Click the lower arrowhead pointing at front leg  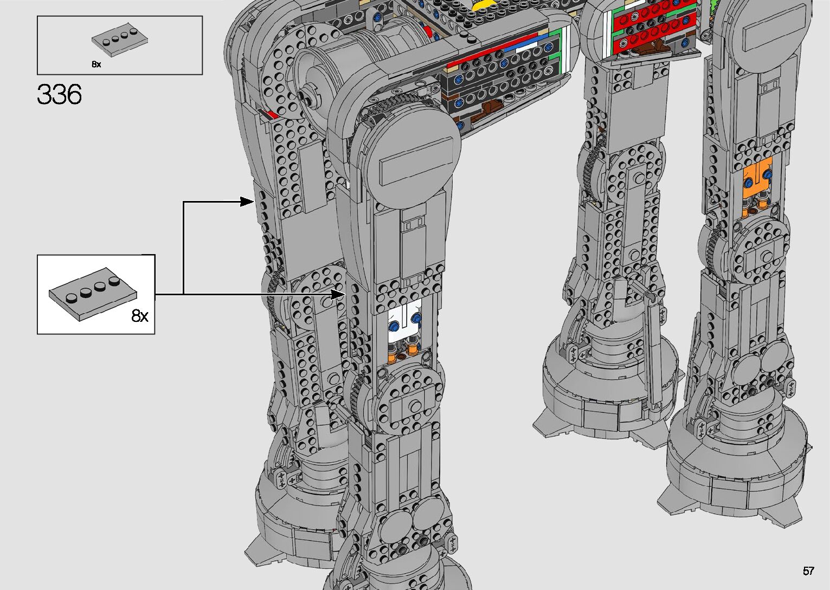coord(339,294)
